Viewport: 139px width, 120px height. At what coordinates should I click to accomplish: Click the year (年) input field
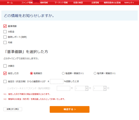coord(63,88)
